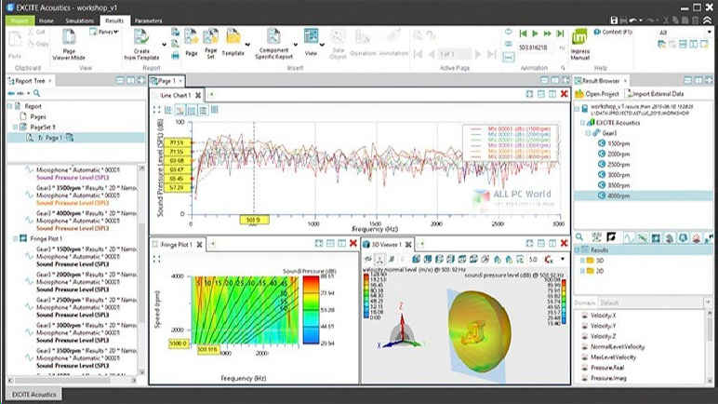This screenshot has height=404, width=718.
Task: Open the Parameters ribbon tab
Action: [x=148, y=19]
